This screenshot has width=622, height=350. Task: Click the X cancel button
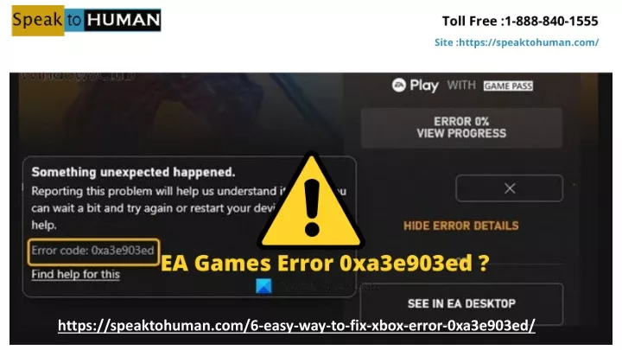[x=510, y=188]
